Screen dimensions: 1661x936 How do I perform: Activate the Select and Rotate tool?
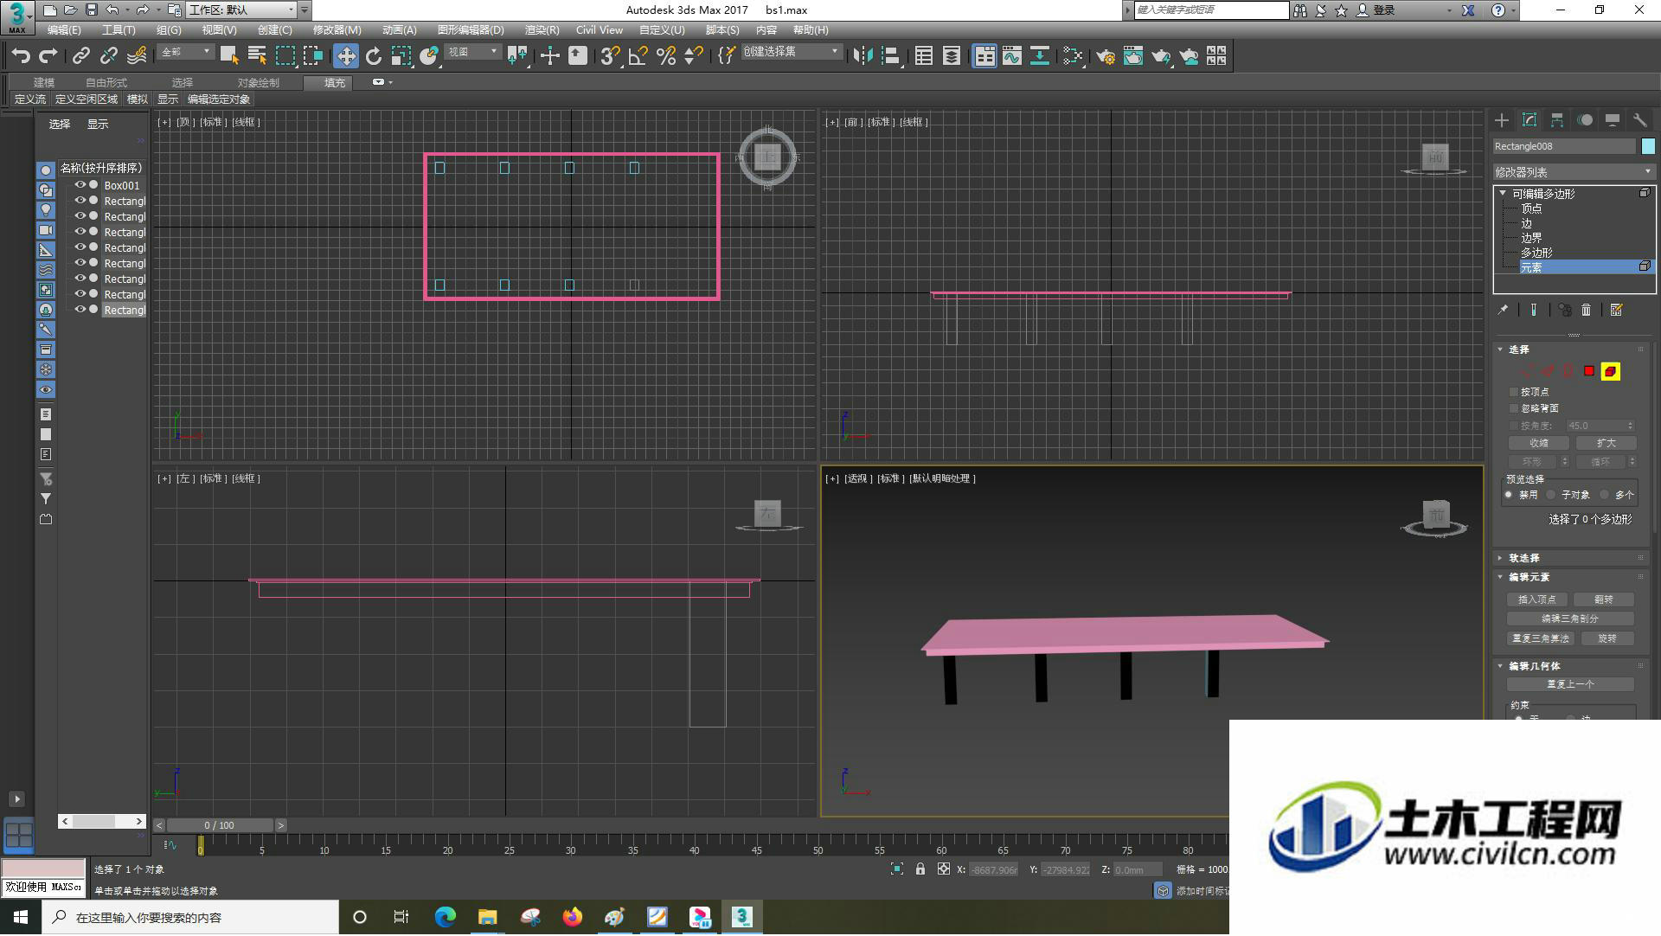coord(374,56)
